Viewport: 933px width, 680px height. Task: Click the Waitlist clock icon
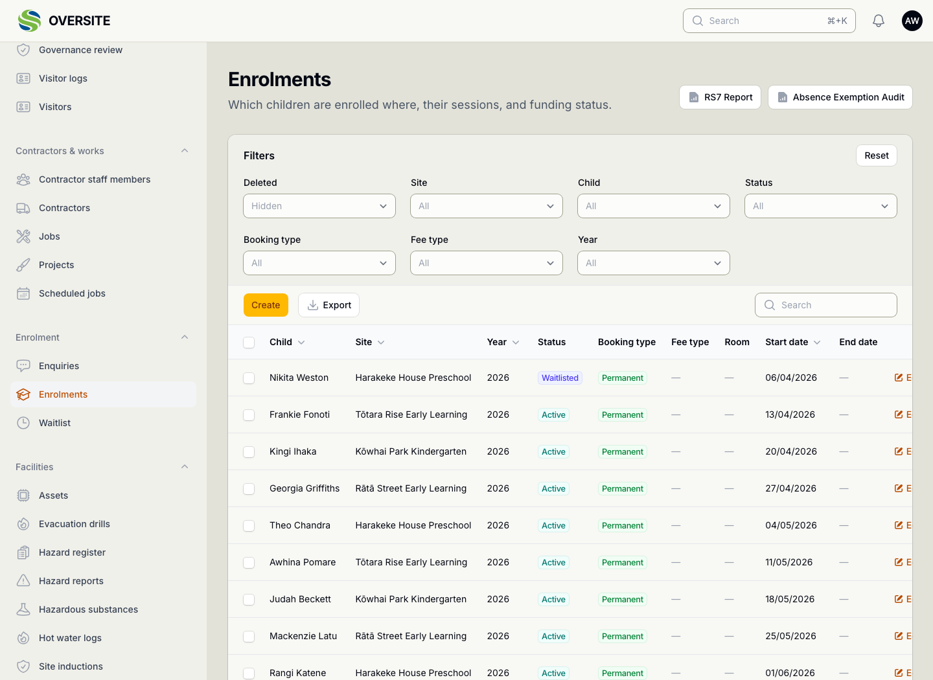23,423
